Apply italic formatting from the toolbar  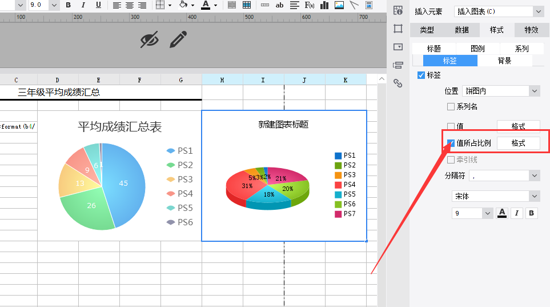(x=83, y=5)
